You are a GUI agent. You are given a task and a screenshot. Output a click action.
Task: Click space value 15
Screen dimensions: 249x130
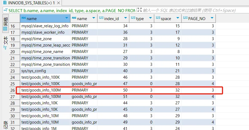click(168, 26)
